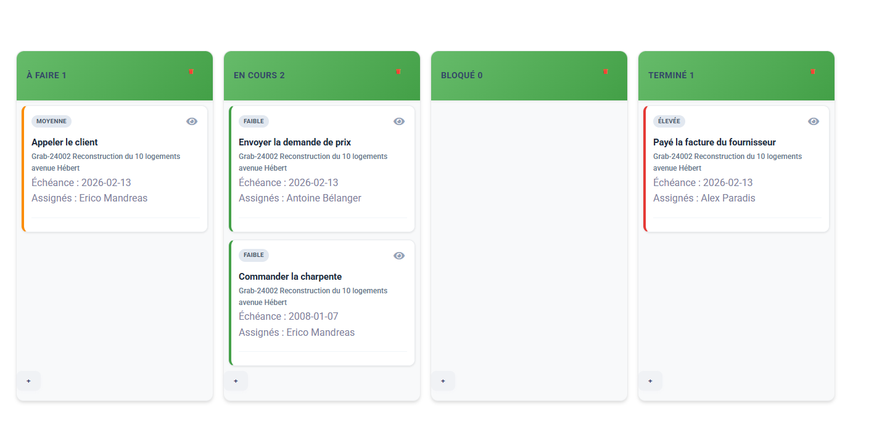Click the delete icon on the TERMINÉ column

coord(813,71)
